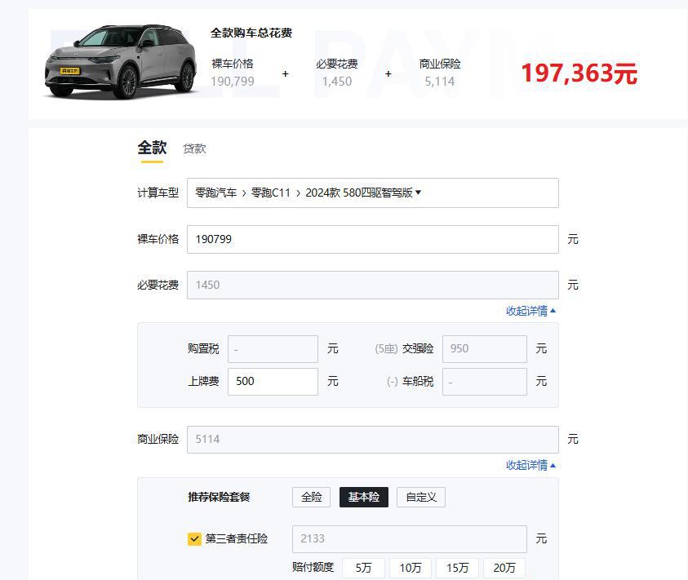Viewport: 688px width, 580px height.
Task: Click the summary 裸车价格 190,799 value
Action: 232,82
